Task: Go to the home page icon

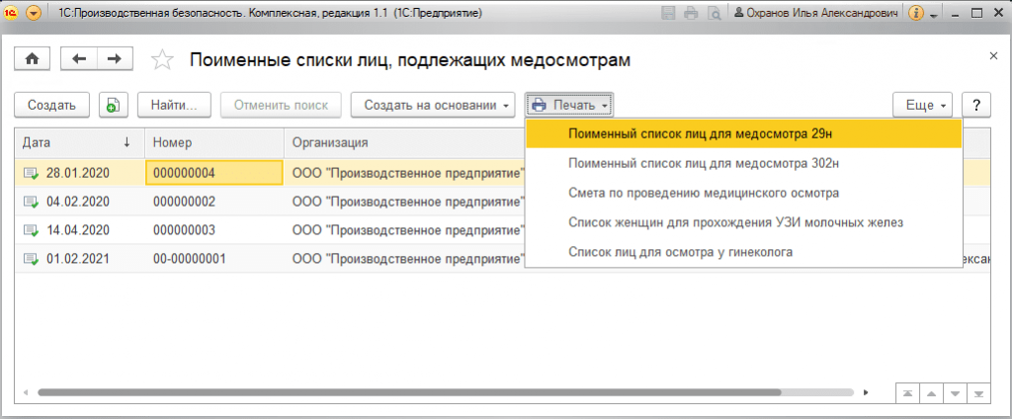Action: tap(33, 58)
